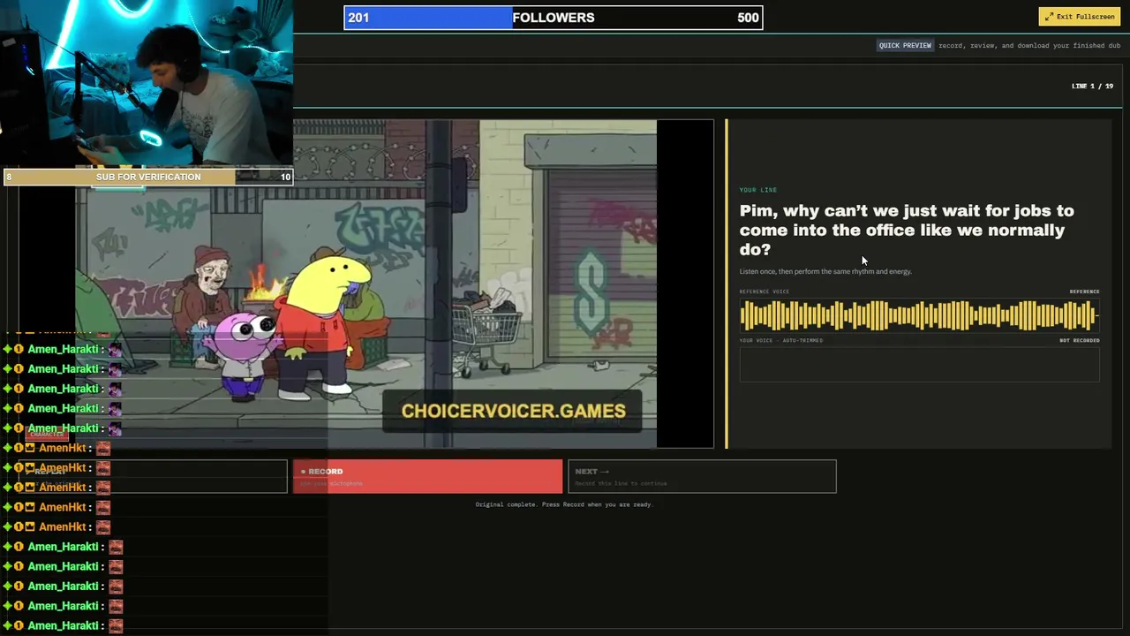Click the 'YOUR LINE' heading
Viewport: 1130px width, 636px height.
[758, 190]
